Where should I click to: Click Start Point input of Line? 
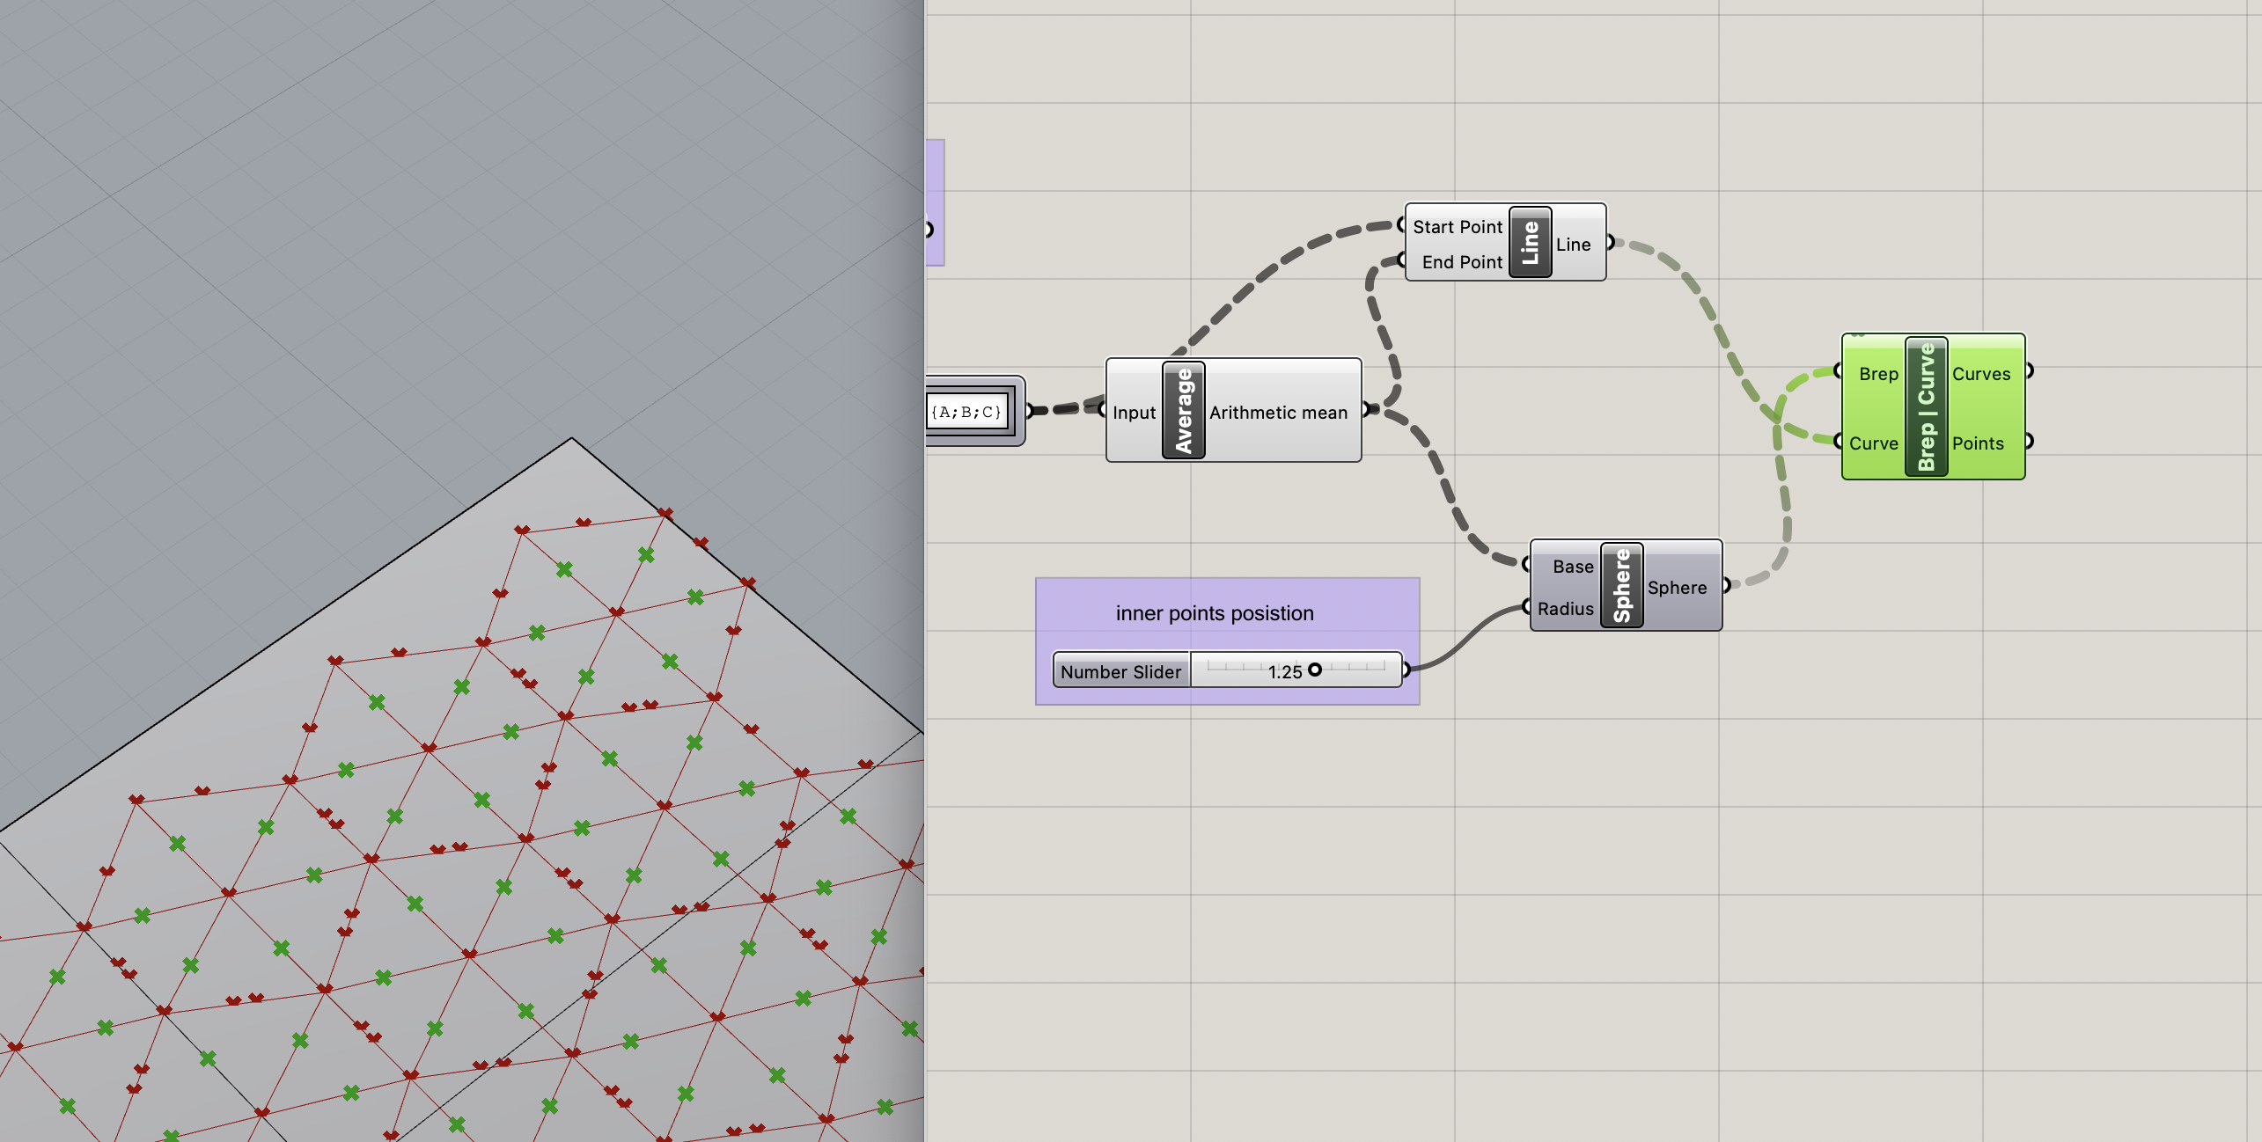tap(1457, 227)
